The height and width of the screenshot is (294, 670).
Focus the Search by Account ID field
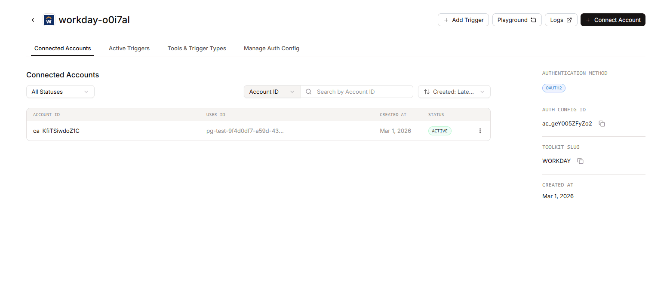click(x=357, y=92)
